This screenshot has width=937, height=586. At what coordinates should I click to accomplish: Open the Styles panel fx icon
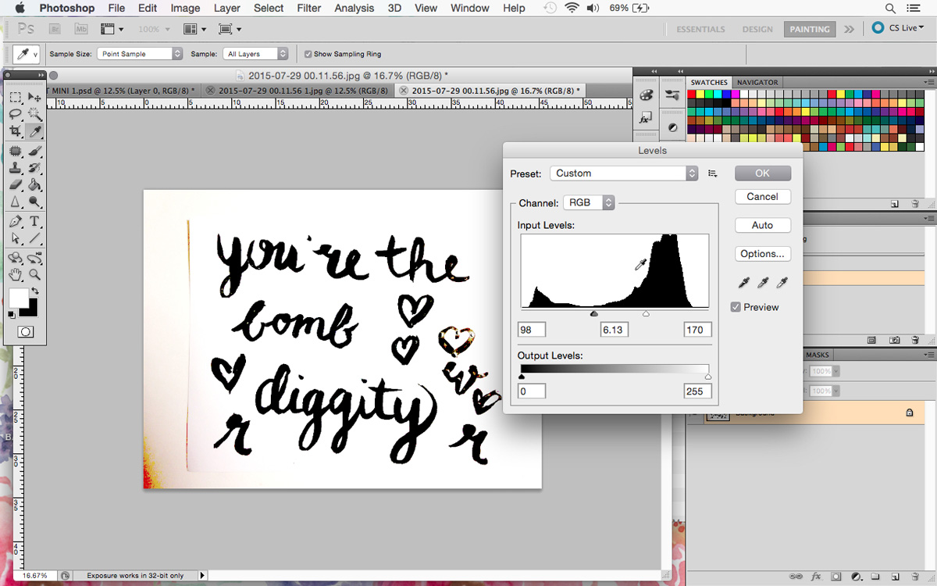click(x=647, y=119)
